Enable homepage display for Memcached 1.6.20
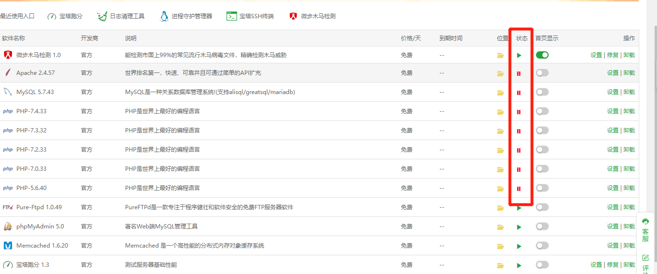 click(x=542, y=246)
